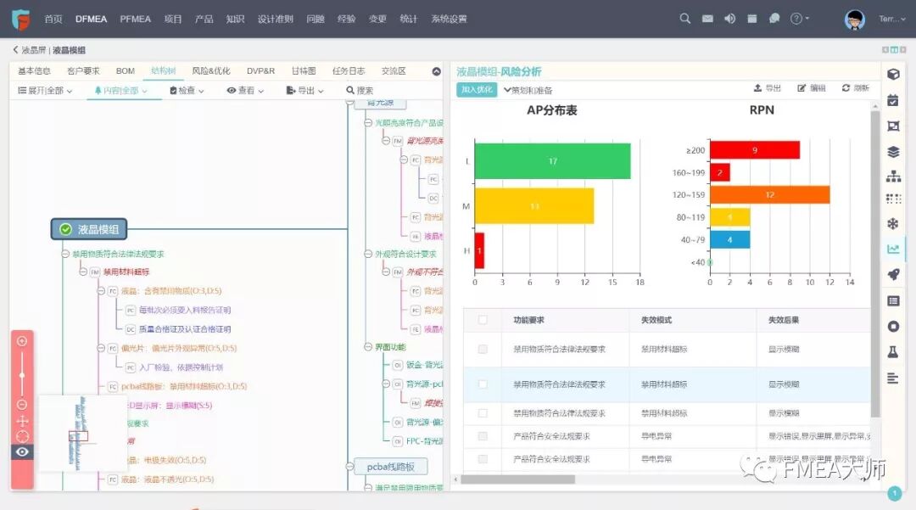Collapse the left panel with the up arrow
Viewport: 916px width, 510px height.
(x=437, y=71)
